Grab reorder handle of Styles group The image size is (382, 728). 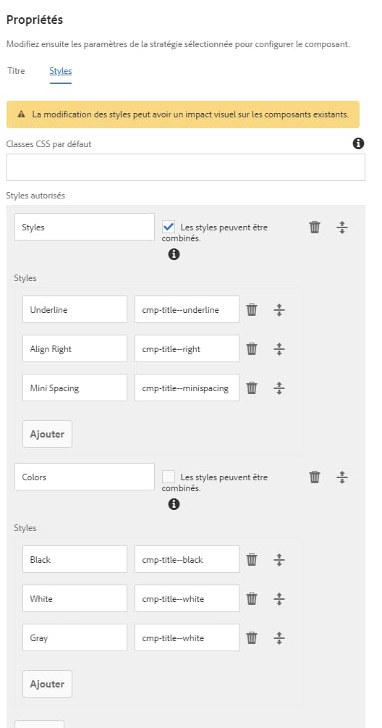pos(341,227)
